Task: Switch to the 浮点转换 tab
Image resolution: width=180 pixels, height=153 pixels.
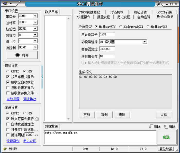Action: point(117,12)
